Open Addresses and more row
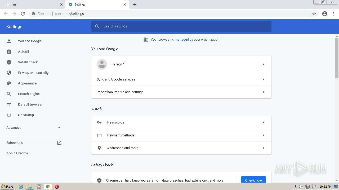339x190 pixels. pos(181,148)
